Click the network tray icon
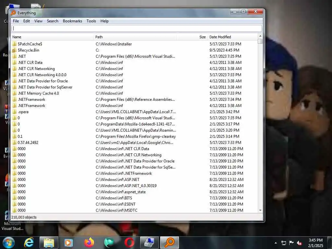 283,243
